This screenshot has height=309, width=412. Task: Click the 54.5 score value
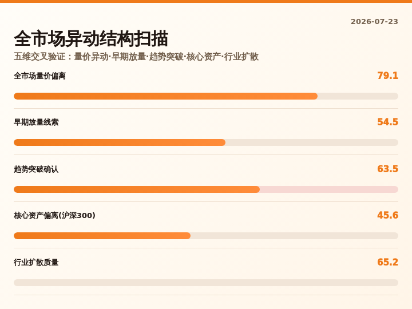pyautogui.click(x=387, y=122)
